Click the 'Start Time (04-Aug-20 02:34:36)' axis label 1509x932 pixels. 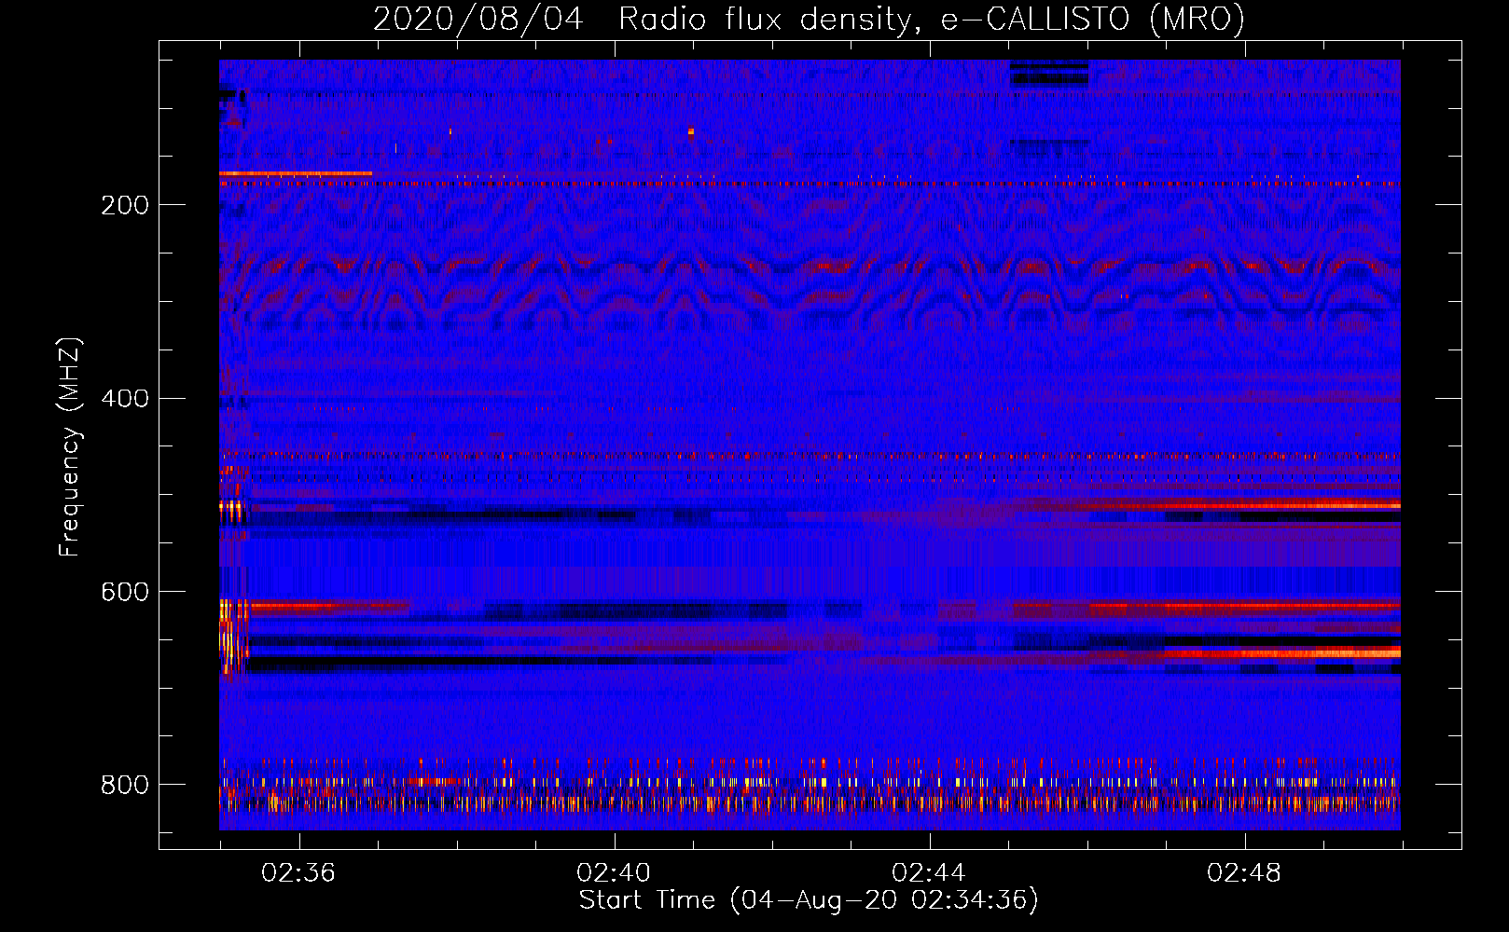coord(809,900)
